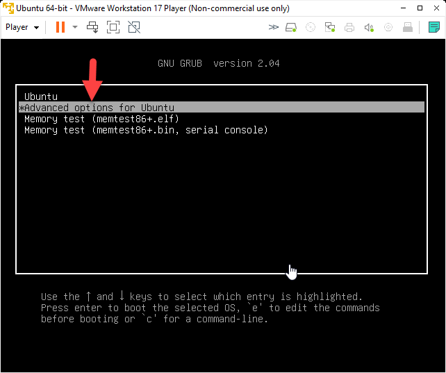Click the sound card device icon
Image resolution: width=446 pixels, height=373 pixels.
coord(369,27)
